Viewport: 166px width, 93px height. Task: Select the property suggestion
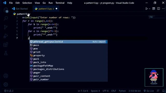tap(68, 55)
